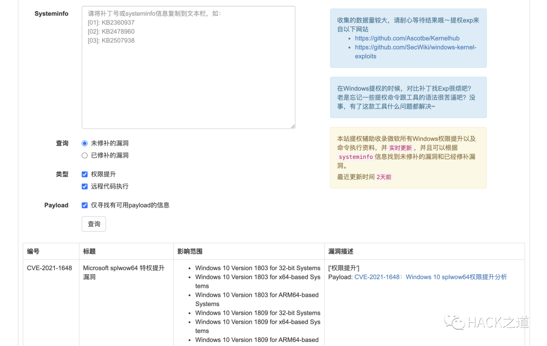
Task: Click the systeminfo code text in the yellow box
Action: [x=356, y=157]
